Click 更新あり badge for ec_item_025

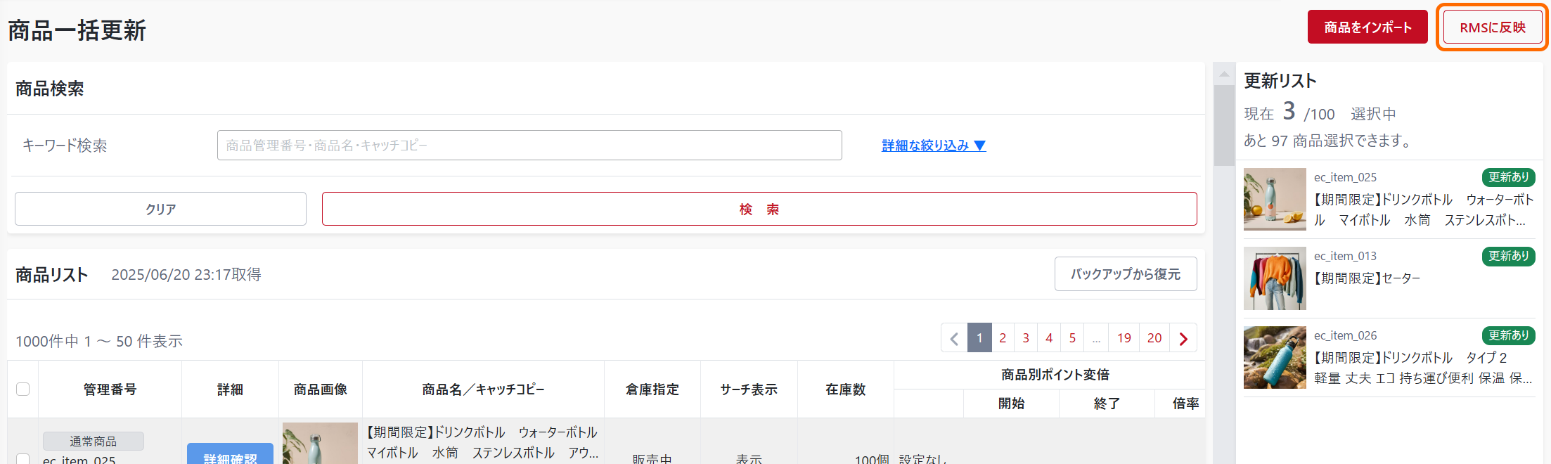(1509, 177)
